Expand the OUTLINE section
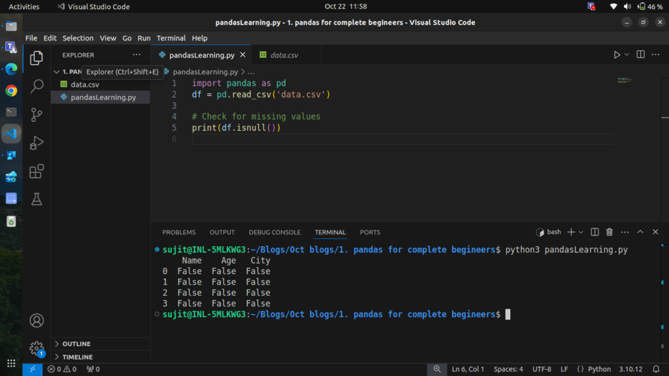The image size is (669, 376). 76,344
